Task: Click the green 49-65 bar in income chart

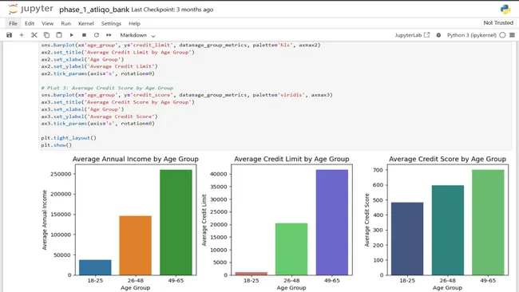Action: [176, 223]
